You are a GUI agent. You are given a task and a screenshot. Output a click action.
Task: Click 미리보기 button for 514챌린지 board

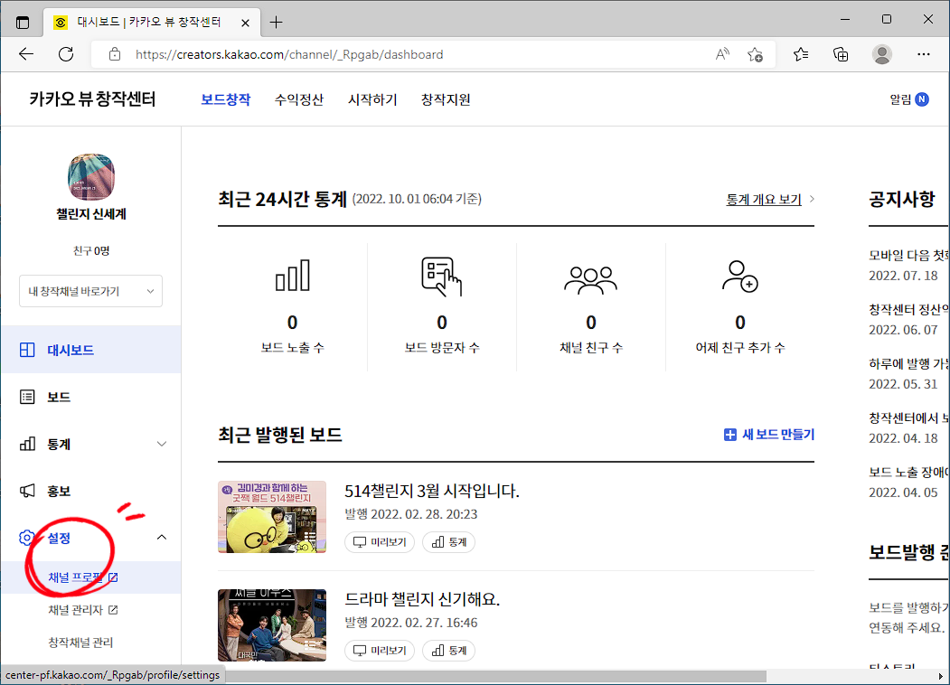[380, 542]
